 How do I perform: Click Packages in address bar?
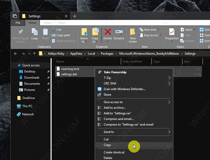click(107, 54)
